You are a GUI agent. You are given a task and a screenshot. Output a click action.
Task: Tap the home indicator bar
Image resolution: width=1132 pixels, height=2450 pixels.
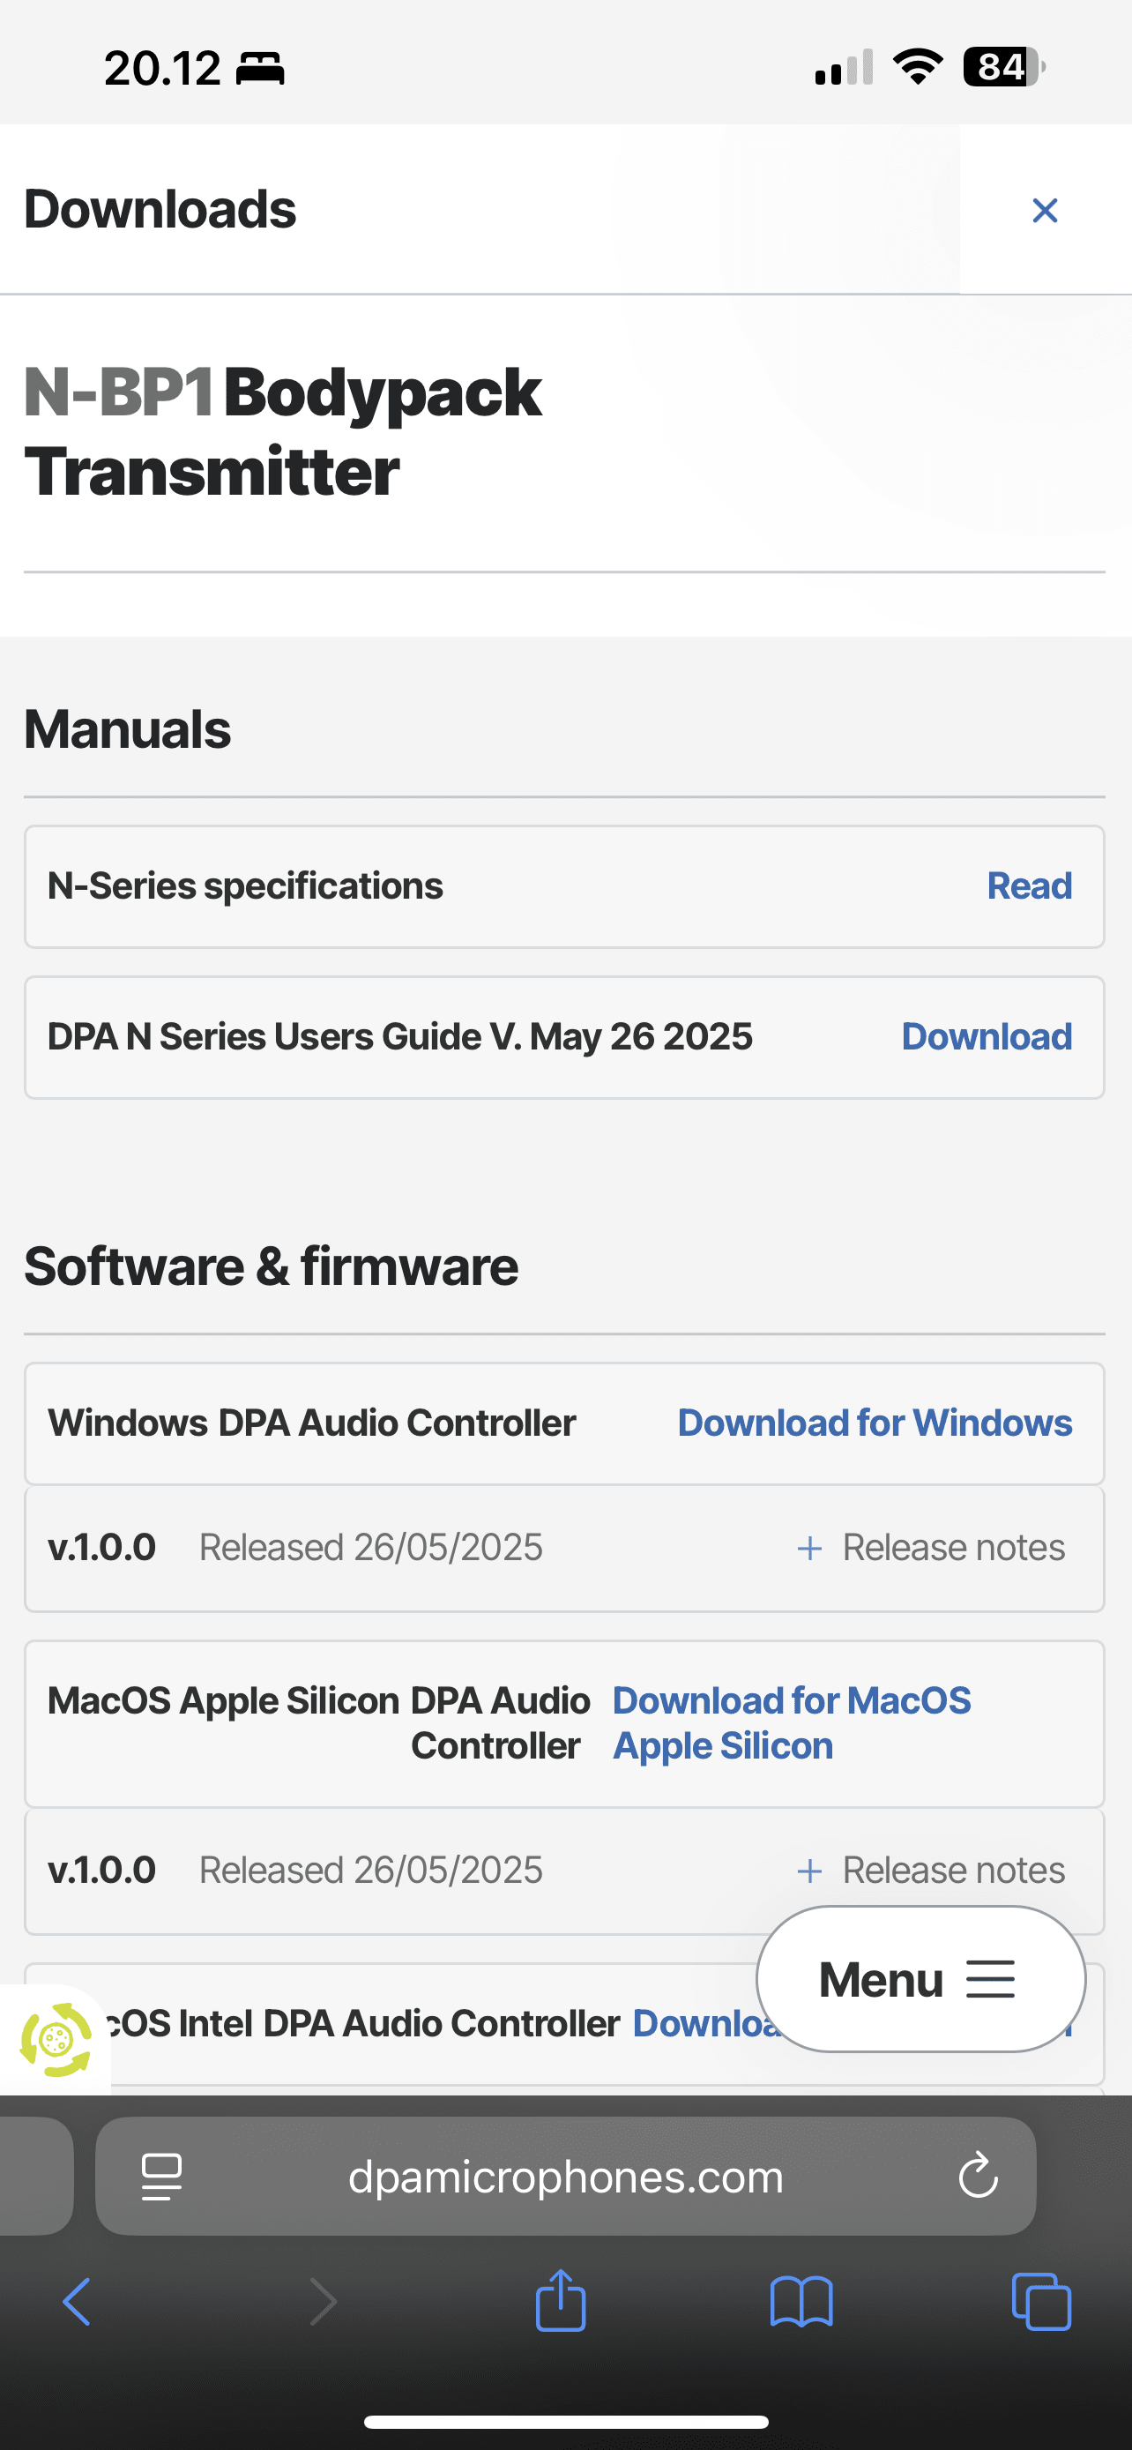click(x=565, y=2422)
